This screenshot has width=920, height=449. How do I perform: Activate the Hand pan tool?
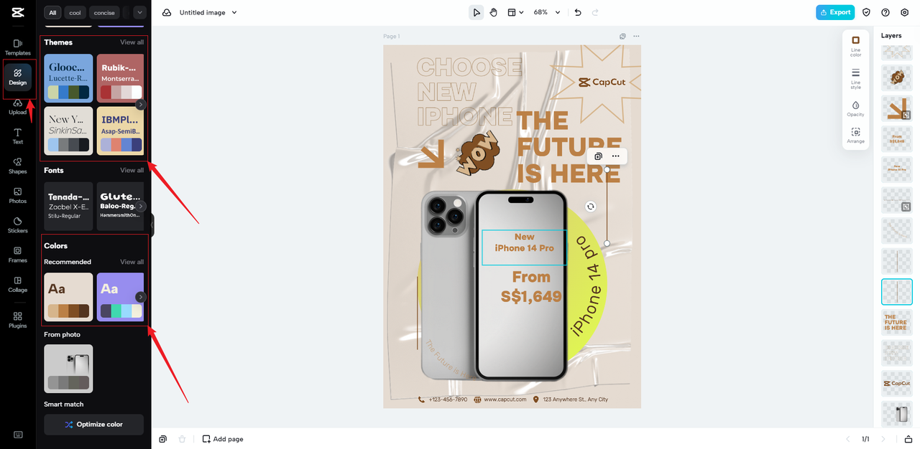494,12
